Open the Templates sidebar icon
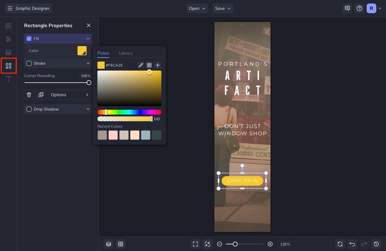The image size is (386, 251). pos(8,52)
